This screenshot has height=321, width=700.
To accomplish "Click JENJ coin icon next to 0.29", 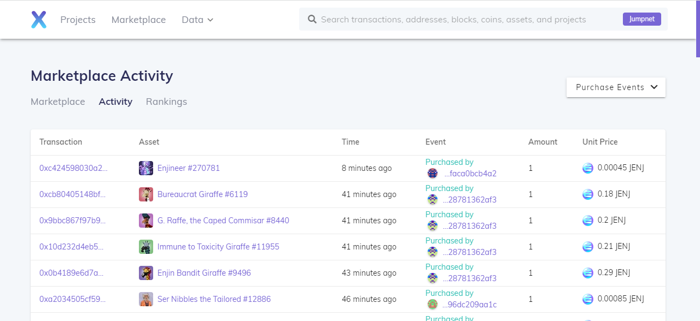I will click(x=588, y=273).
